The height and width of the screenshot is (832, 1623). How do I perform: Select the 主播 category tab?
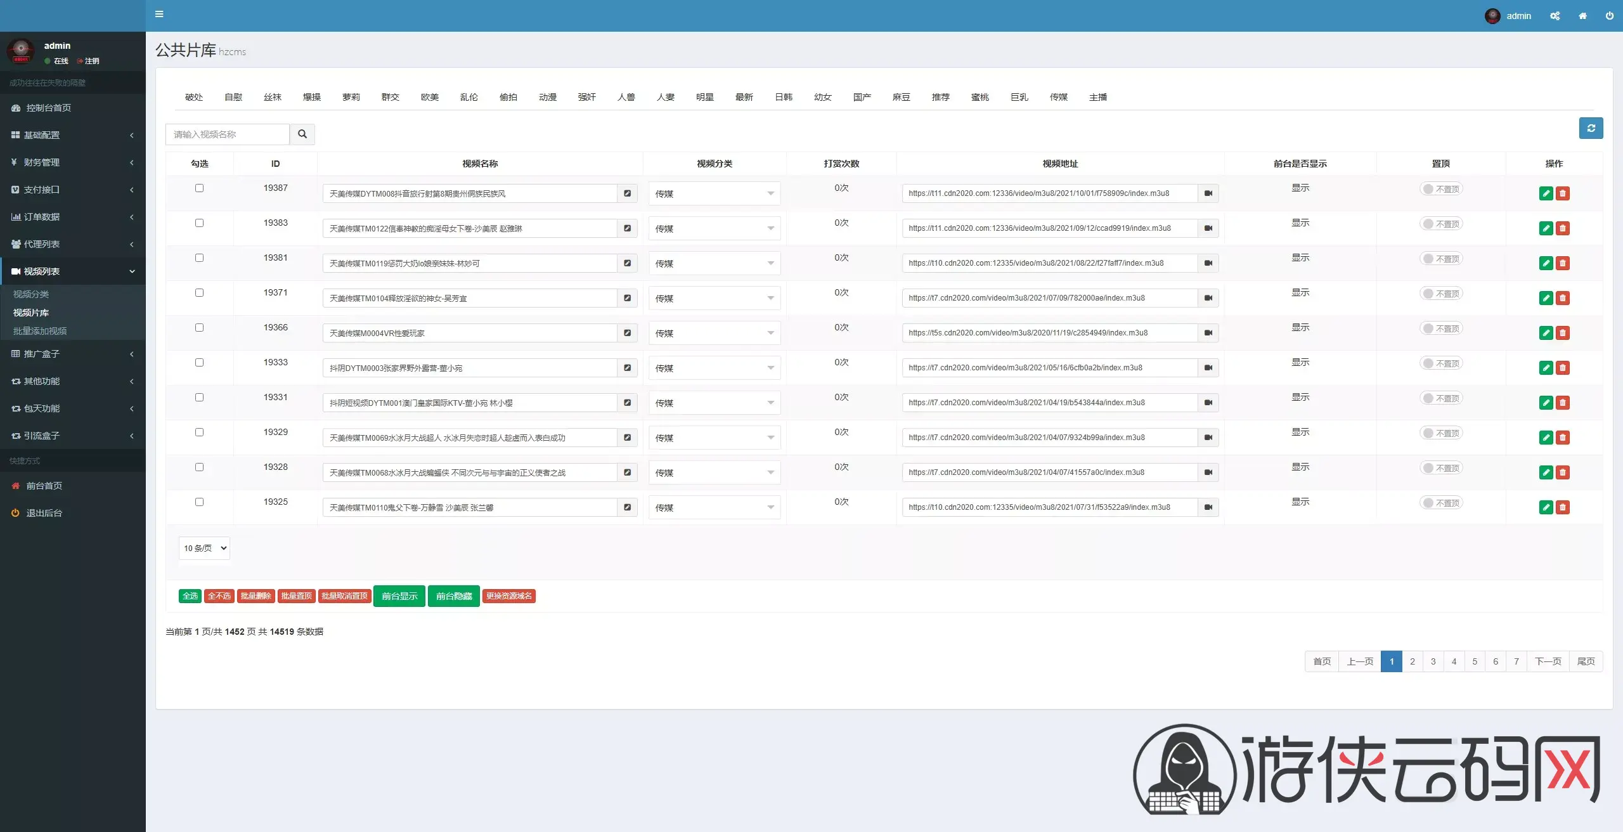[1097, 97]
